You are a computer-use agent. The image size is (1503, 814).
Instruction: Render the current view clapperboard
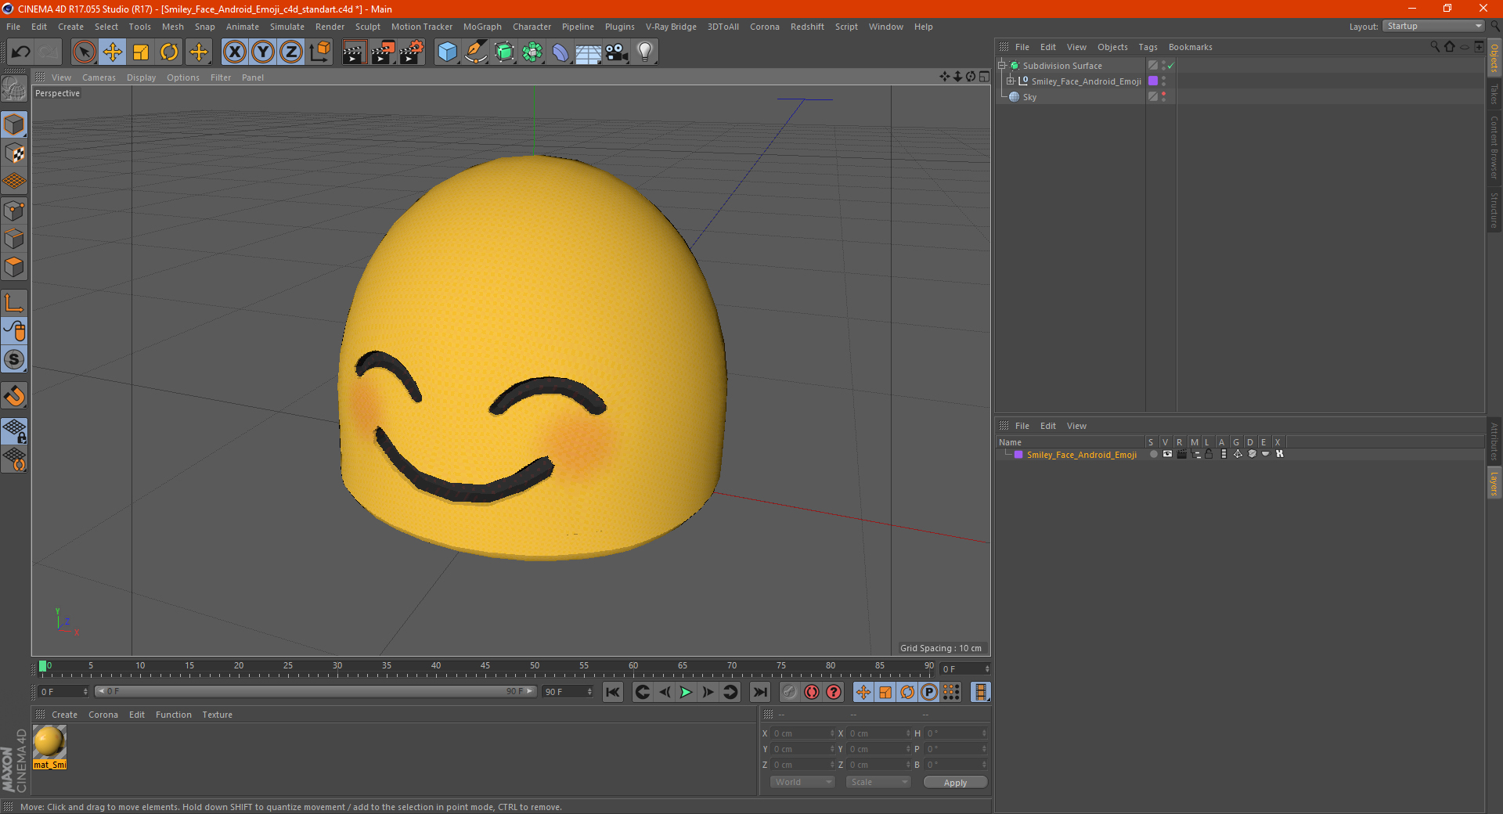coord(354,52)
